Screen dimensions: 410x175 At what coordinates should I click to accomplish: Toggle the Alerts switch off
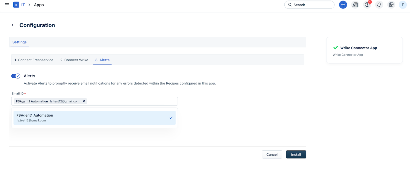coord(16,76)
